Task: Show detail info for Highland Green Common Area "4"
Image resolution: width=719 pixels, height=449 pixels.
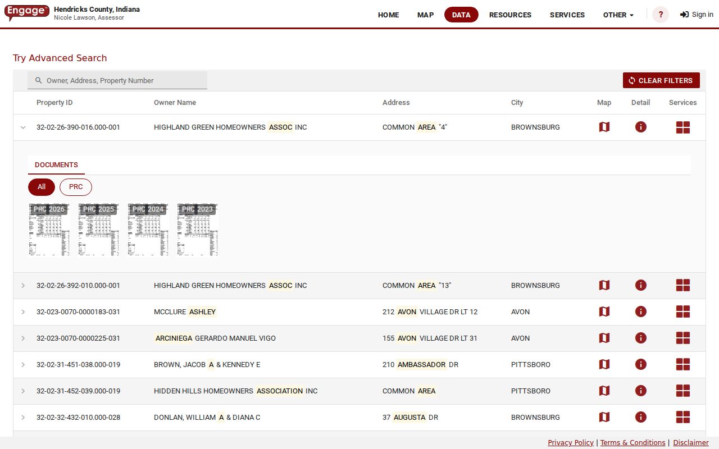Action: tap(641, 127)
